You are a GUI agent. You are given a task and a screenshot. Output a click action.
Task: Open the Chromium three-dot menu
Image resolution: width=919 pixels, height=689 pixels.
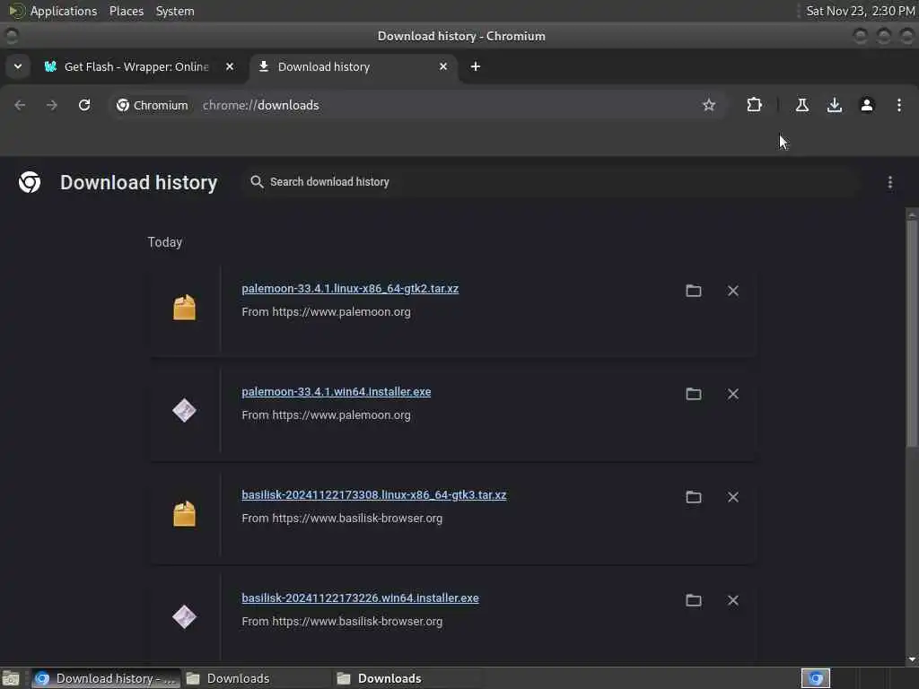click(899, 105)
